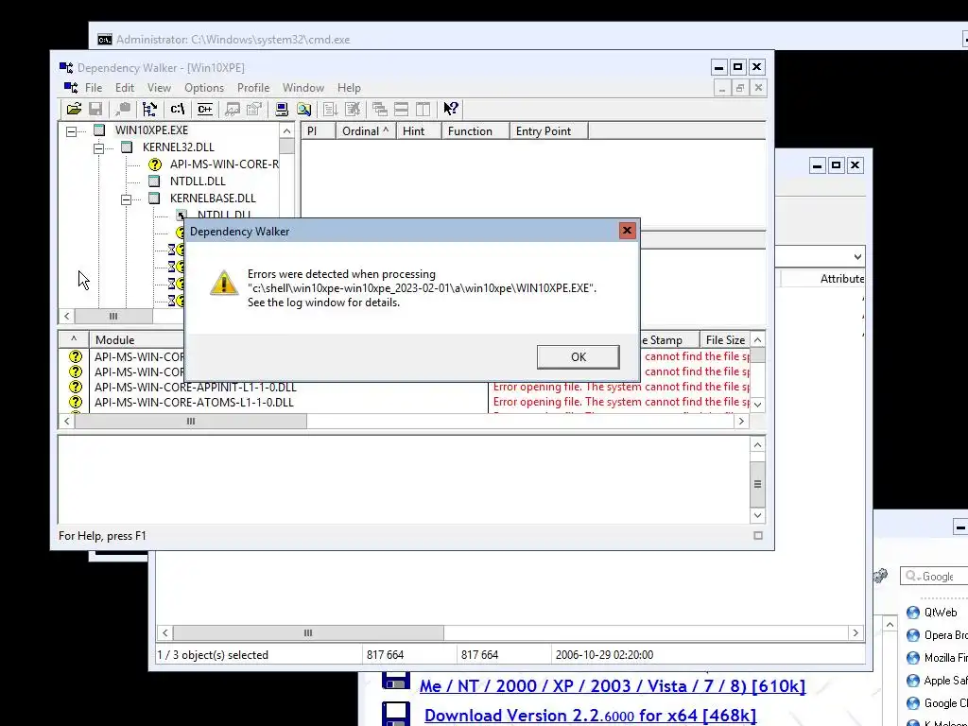The height and width of the screenshot is (726, 968).
Task: Click the Stop Profiling toolbar icon
Action: point(353,110)
